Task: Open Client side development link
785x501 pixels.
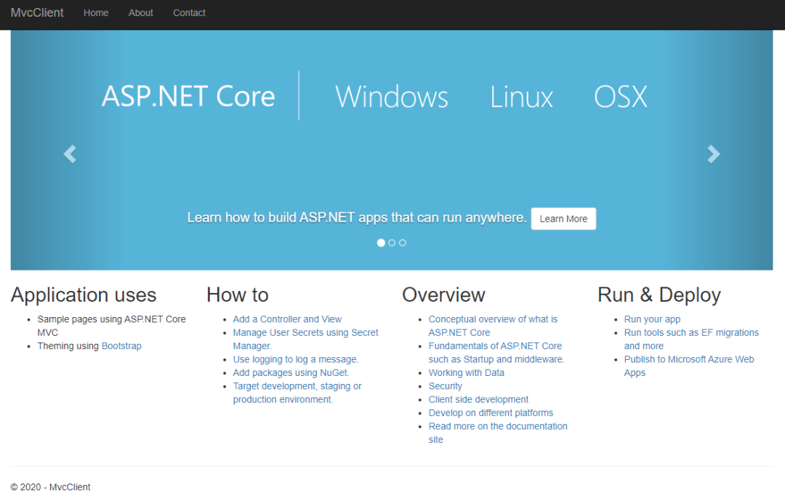Action: pos(478,399)
